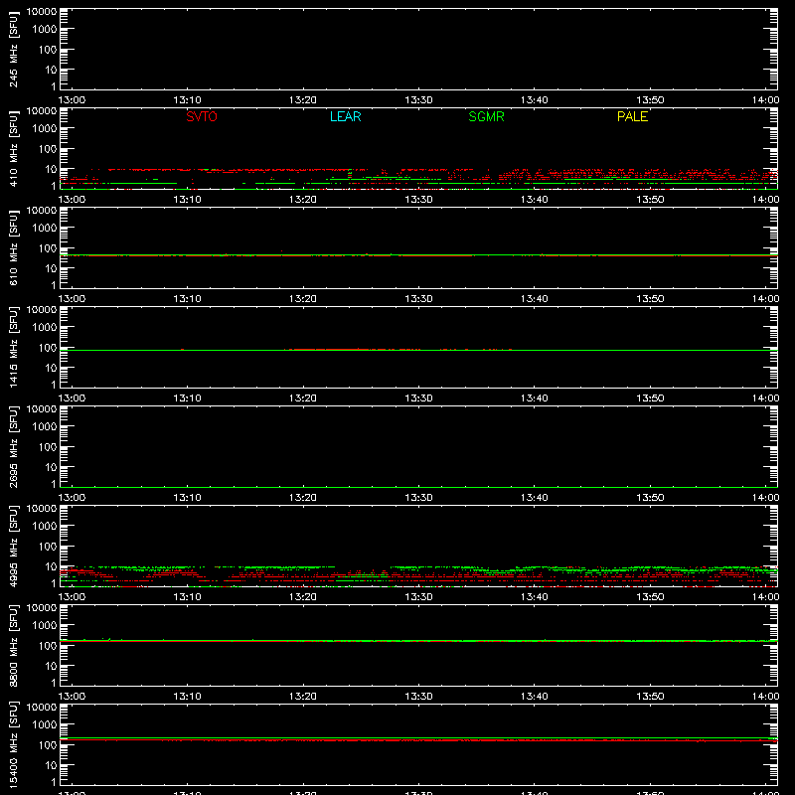This screenshot has height=795, width=795.
Task: Click the 13:50 tick under the 610 MHz panel
Action: pyautogui.click(x=650, y=299)
